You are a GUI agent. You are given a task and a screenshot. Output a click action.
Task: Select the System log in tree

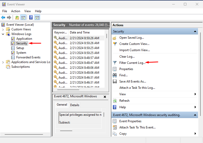point(21,53)
